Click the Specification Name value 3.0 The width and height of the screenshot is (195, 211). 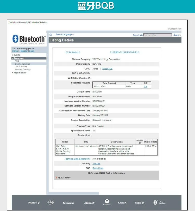[94, 131]
